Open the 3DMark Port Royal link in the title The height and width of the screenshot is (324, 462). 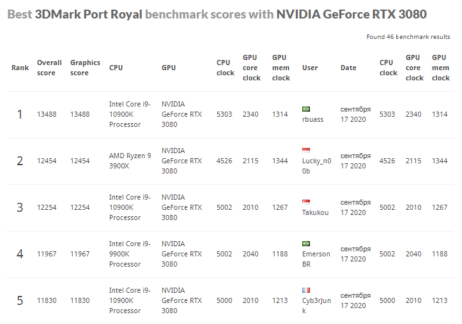89,14
